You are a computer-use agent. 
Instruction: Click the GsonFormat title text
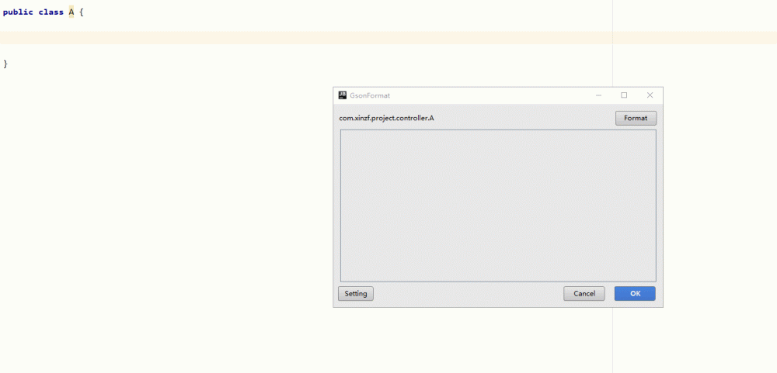click(370, 95)
